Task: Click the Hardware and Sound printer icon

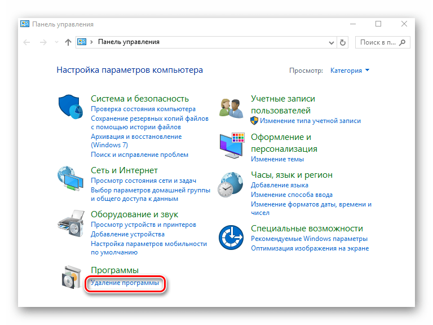Action: 71,223
